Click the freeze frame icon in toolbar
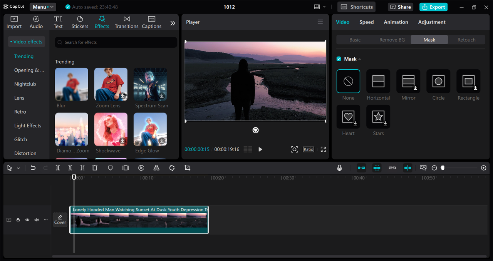Viewport: 493px width, 261px height. [x=126, y=168]
